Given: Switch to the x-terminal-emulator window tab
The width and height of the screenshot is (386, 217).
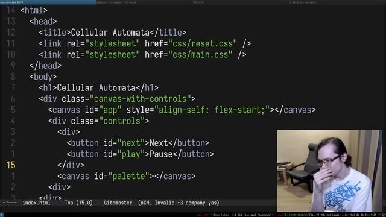Looking at the screenshot, I should coord(338,2).
